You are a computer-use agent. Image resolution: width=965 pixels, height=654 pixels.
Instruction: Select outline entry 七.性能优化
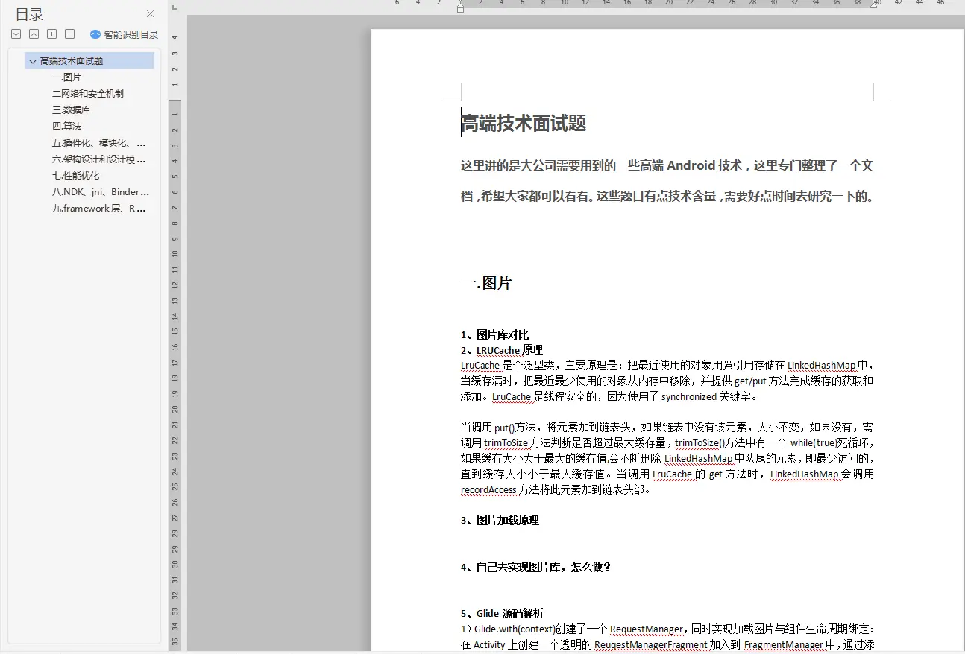(75, 176)
